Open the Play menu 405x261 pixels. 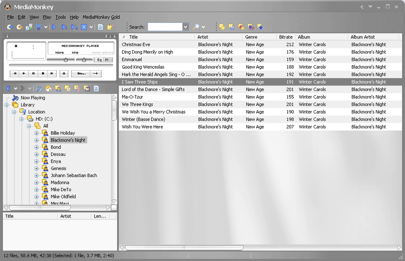coord(47,17)
